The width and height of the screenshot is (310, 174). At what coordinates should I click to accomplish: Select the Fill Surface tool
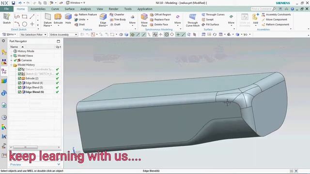tap(210, 25)
